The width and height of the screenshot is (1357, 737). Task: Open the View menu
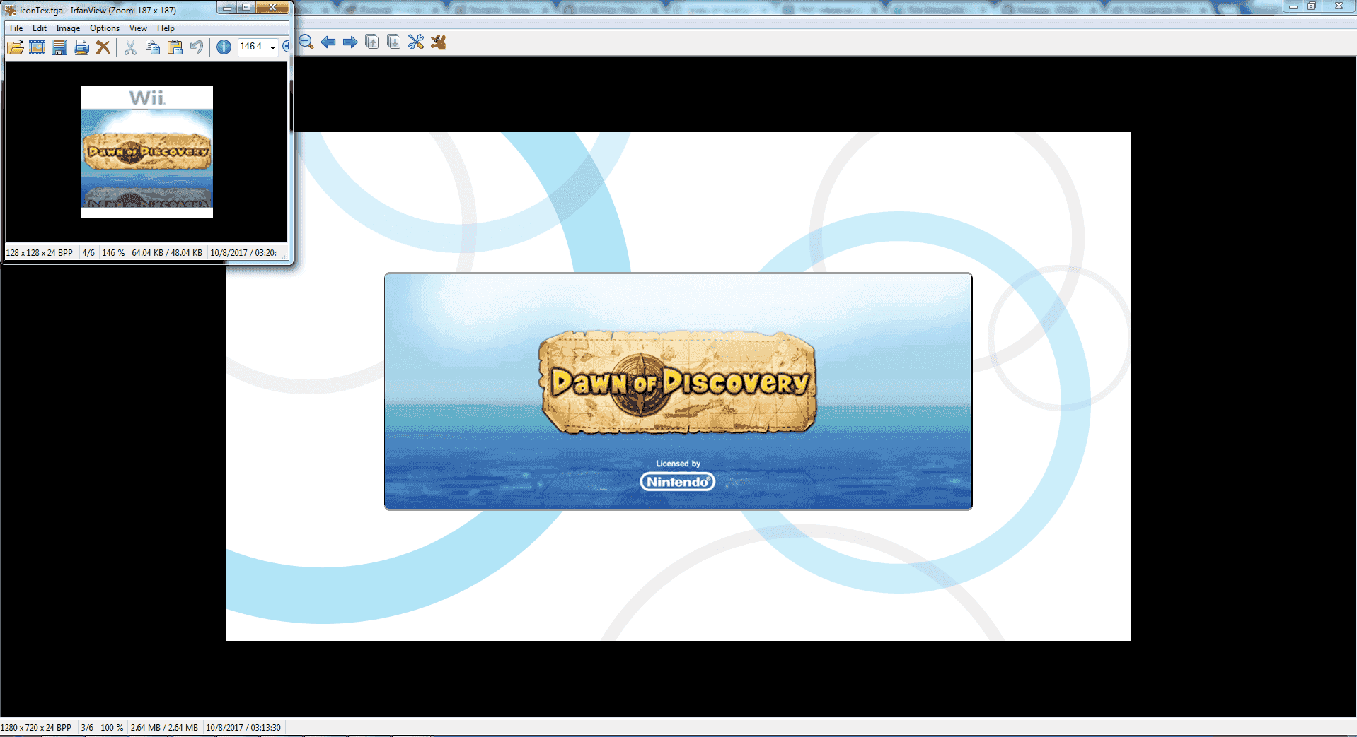coord(138,28)
